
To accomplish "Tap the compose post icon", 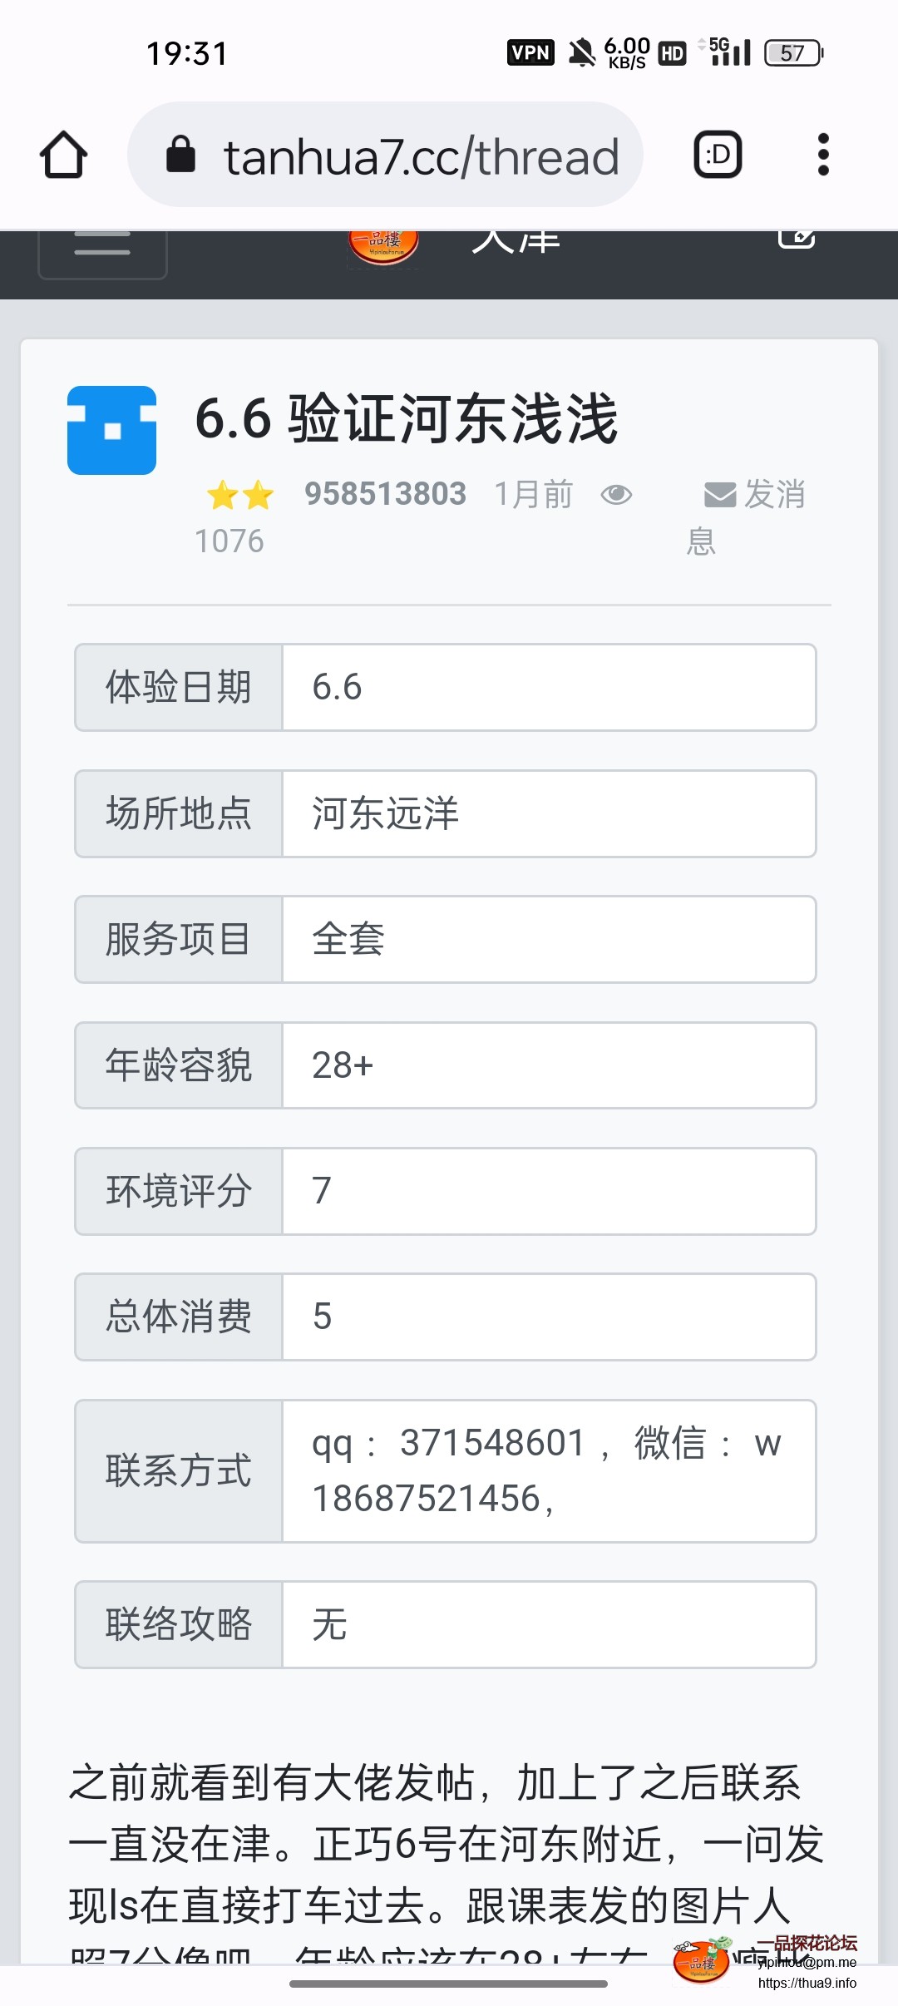I will point(796,240).
